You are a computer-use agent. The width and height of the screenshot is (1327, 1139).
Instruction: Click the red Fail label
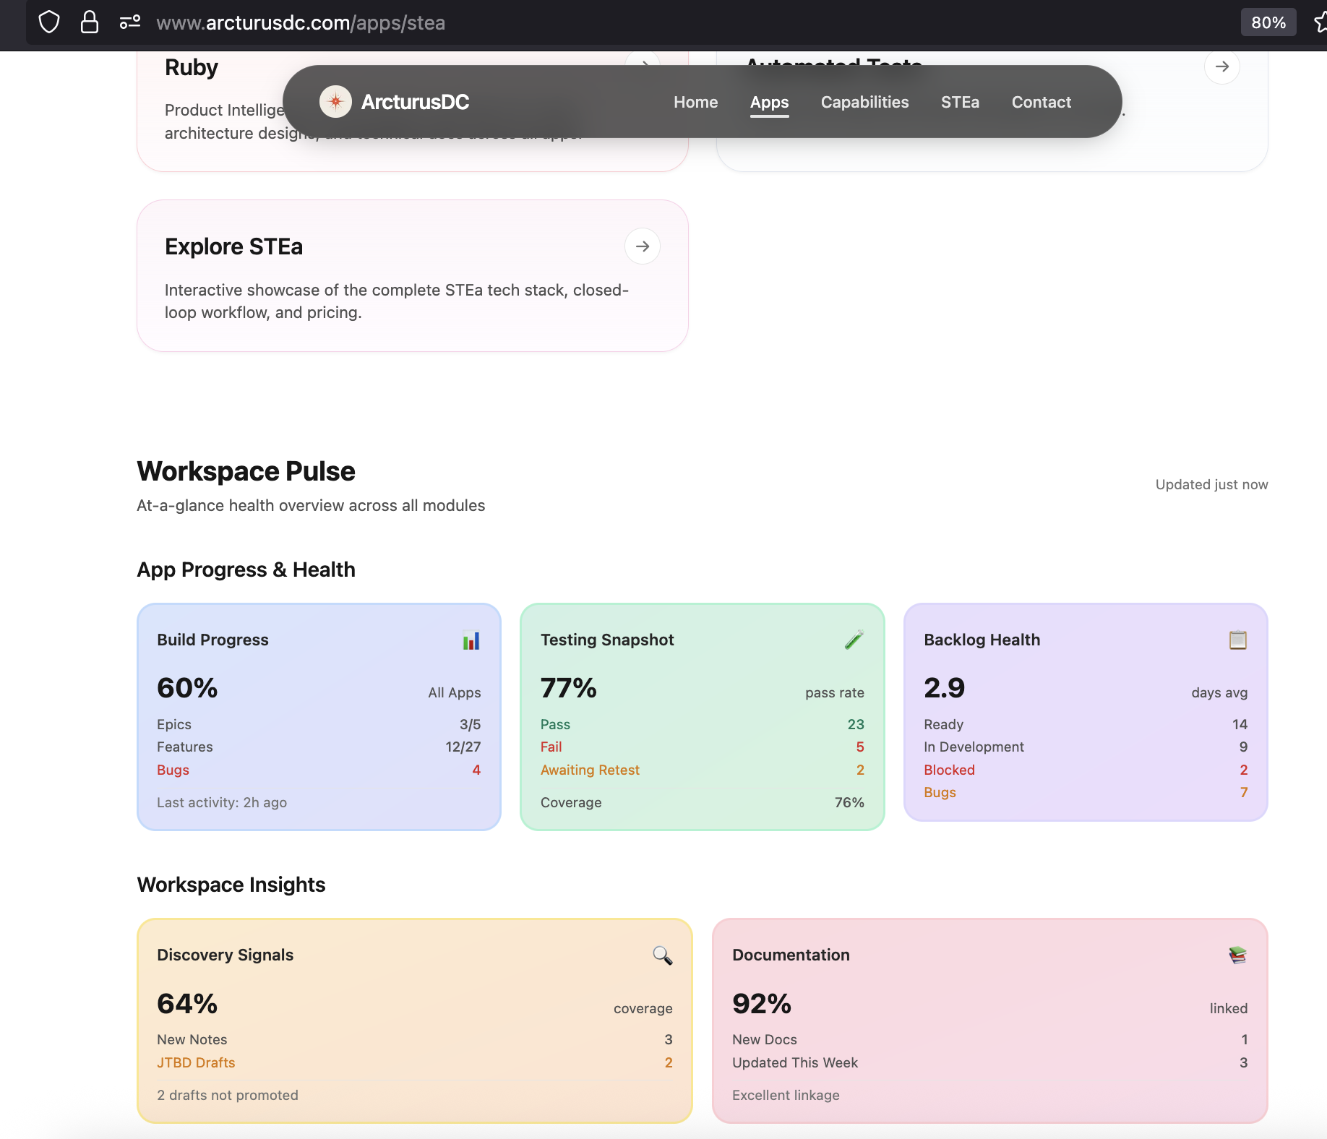(551, 747)
